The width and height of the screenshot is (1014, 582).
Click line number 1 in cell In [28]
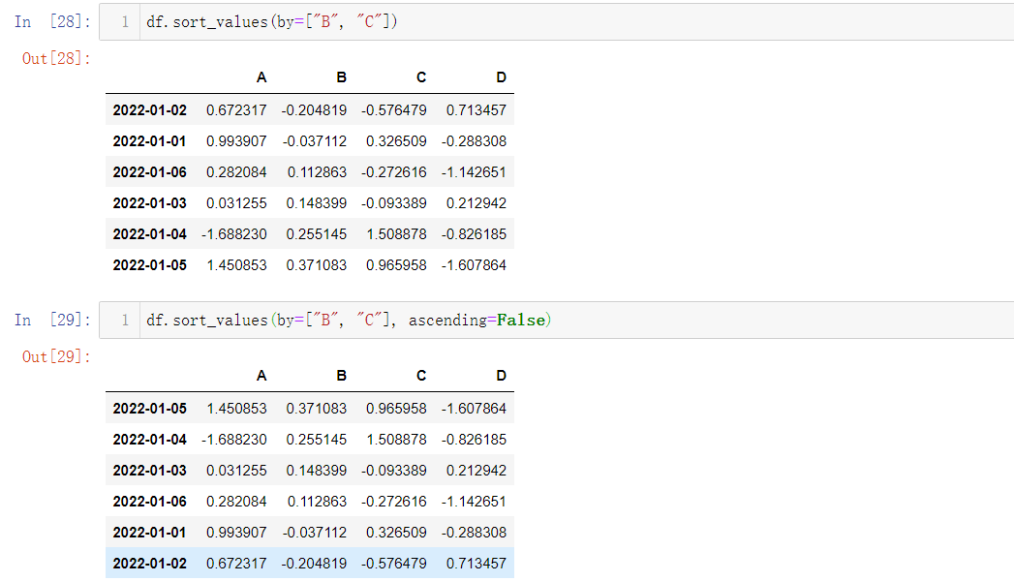click(125, 22)
